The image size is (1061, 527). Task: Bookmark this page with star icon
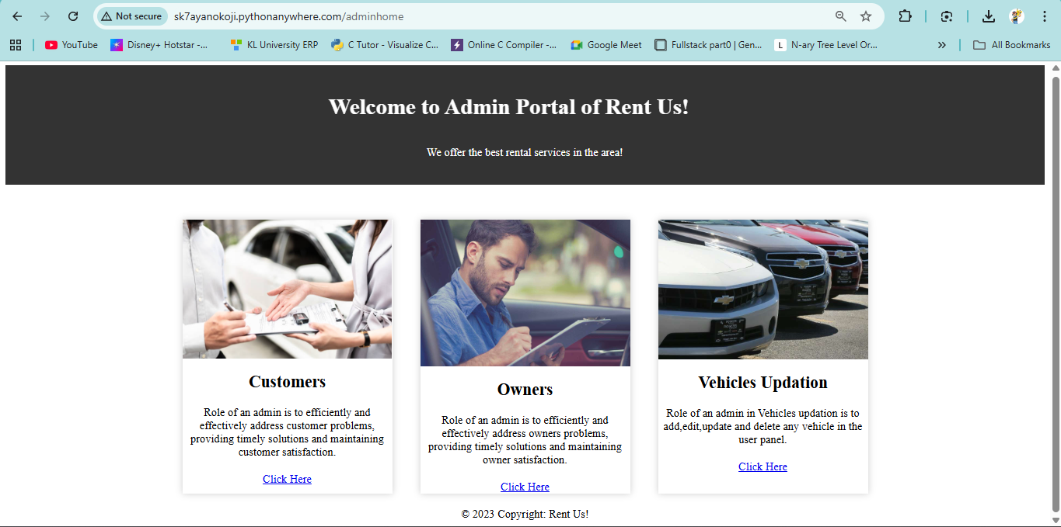tap(866, 16)
